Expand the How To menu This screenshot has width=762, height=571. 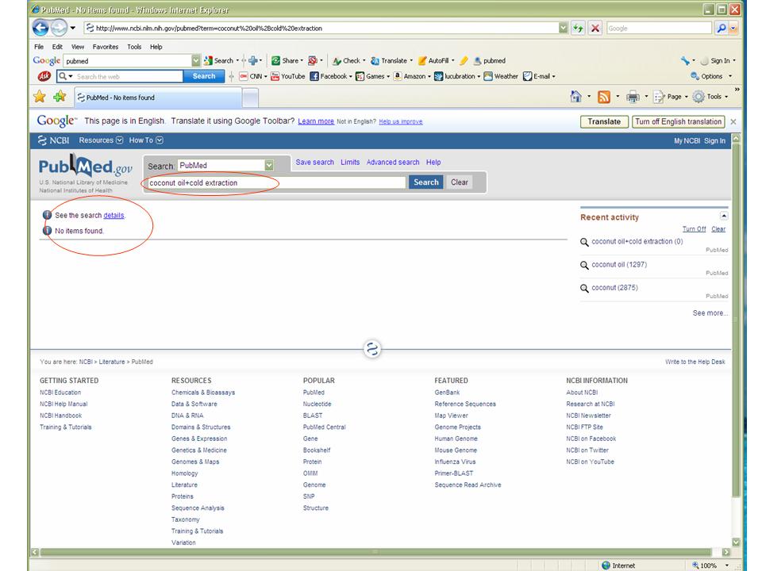146,140
